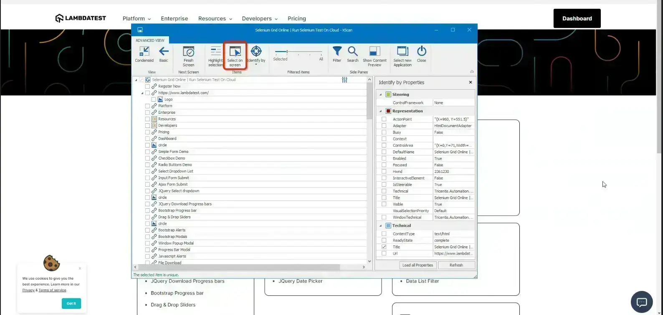Click the Finish Screen icon

pyautogui.click(x=188, y=52)
